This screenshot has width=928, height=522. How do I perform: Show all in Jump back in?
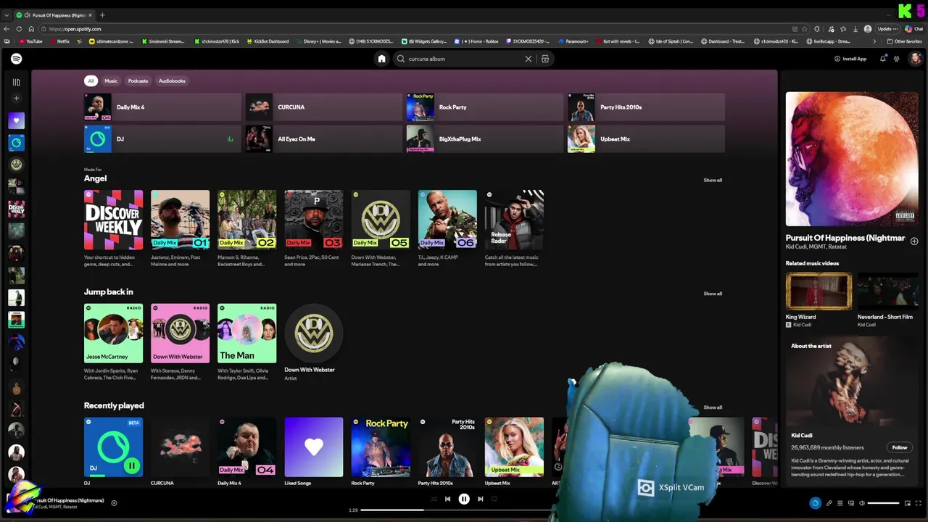click(x=713, y=294)
